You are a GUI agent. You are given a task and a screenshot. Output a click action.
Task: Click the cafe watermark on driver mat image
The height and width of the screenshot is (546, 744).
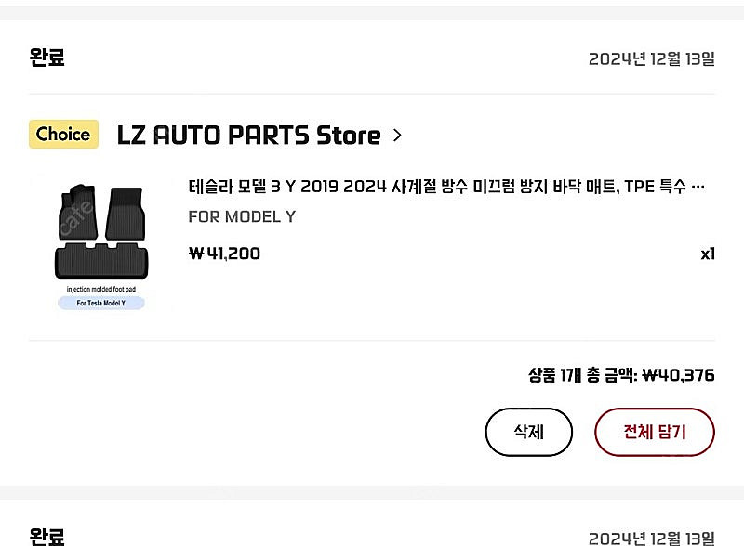point(76,217)
